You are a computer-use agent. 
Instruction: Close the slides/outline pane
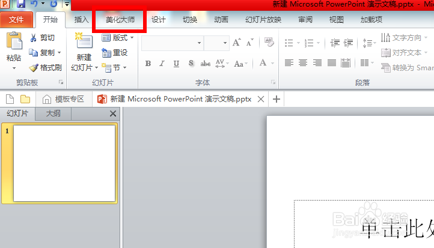coord(113,113)
